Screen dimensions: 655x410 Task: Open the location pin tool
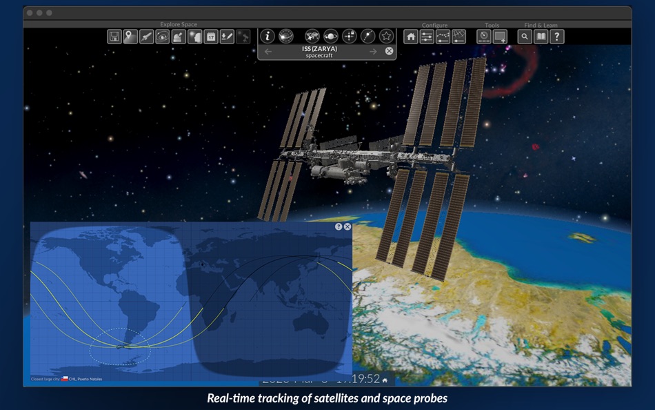(130, 37)
